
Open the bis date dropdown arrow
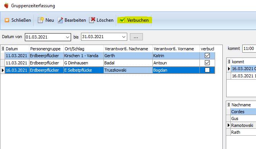pos(124,37)
